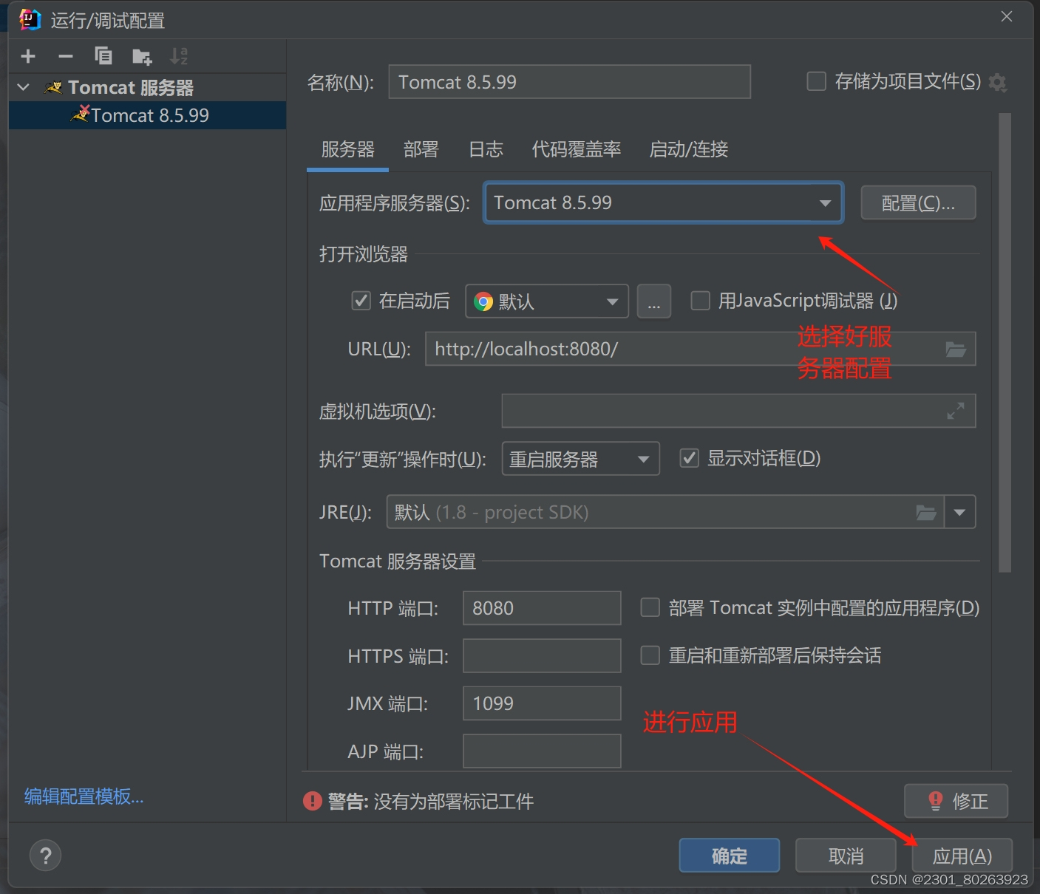The height and width of the screenshot is (894, 1040).
Task: Toggle store as project file checkbox
Action: pos(816,81)
